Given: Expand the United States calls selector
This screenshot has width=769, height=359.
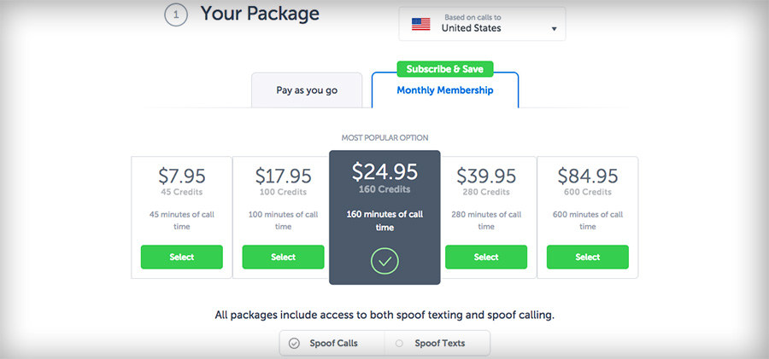Looking at the screenshot, I should click(x=482, y=24).
